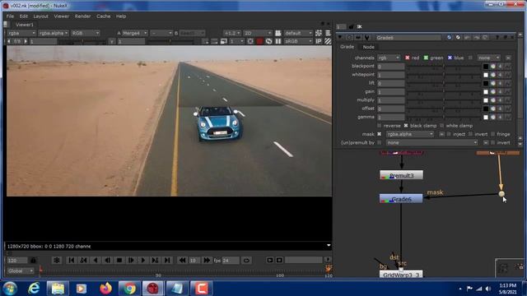527x296 pixels.
Task: Enable the white clamp checkbox
Action: click(441, 126)
